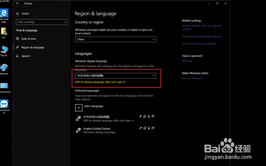This screenshot has width=266, height=166.
Task: Click the Add a language plus button
Action: (79, 108)
